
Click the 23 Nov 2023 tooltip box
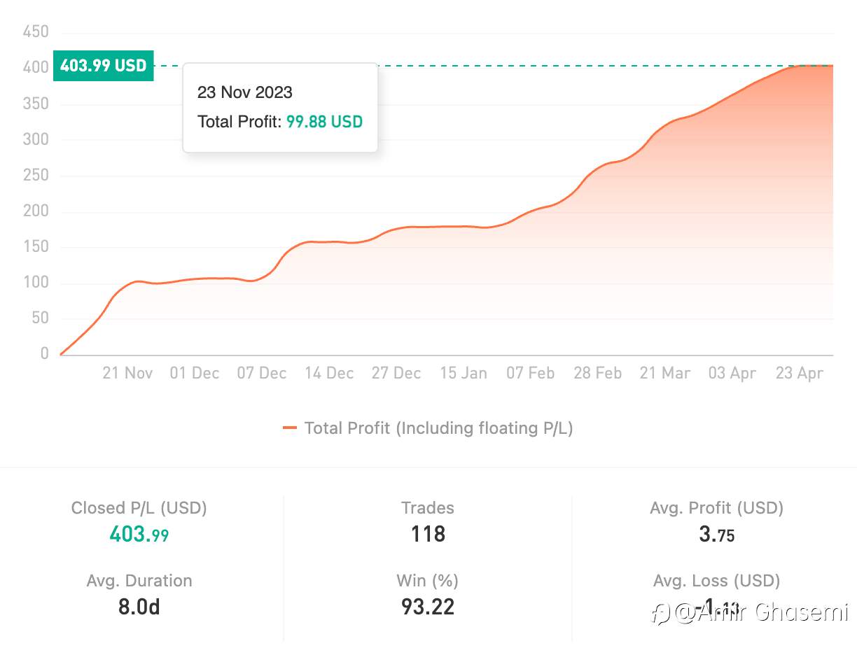280,108
